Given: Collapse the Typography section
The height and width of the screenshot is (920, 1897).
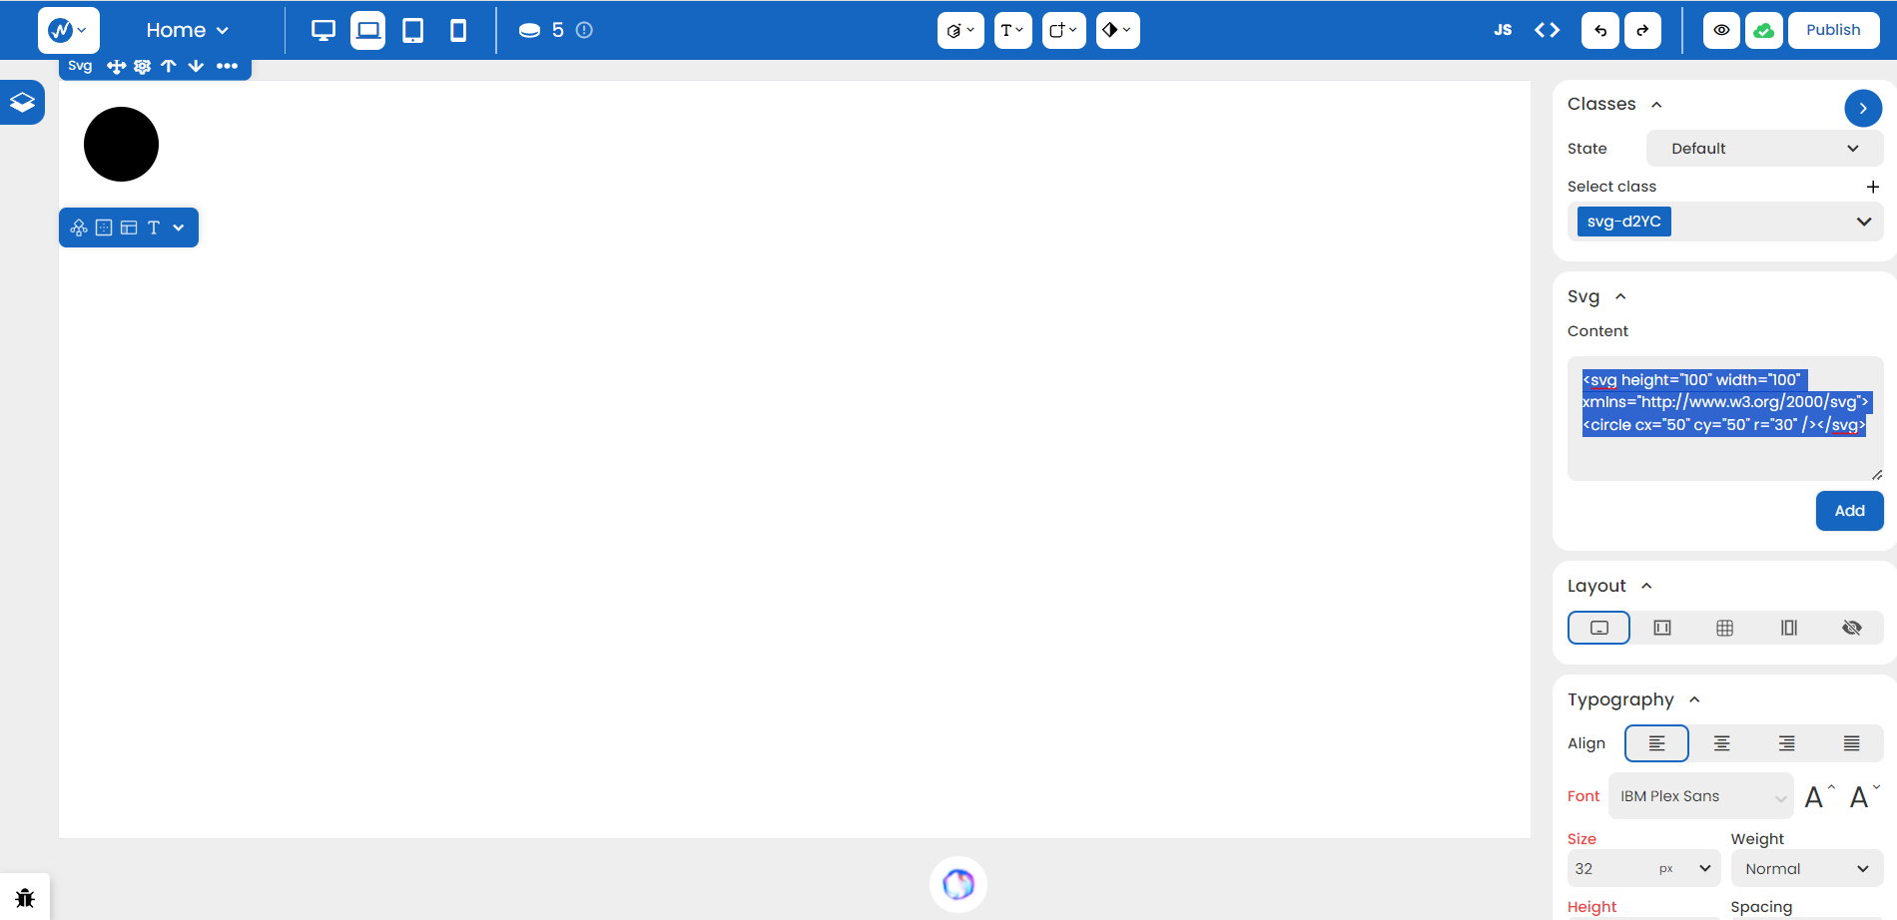Looking at the screenshot, I should pyautogui.click(x=1694, y=699).
